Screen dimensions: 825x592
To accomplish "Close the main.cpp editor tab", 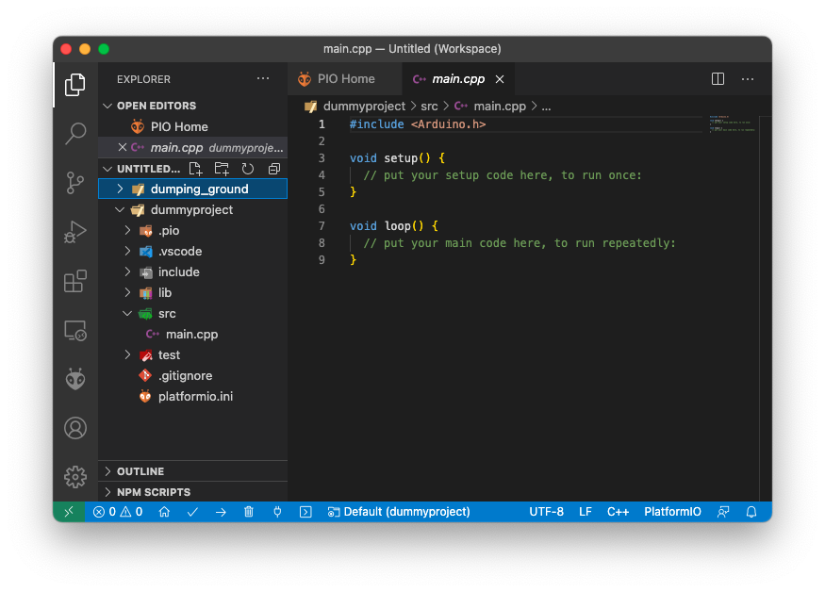I will (500, 79).
